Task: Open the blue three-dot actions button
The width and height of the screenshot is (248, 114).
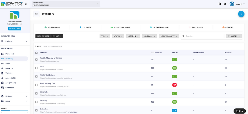Action: [x=241, y=14]
